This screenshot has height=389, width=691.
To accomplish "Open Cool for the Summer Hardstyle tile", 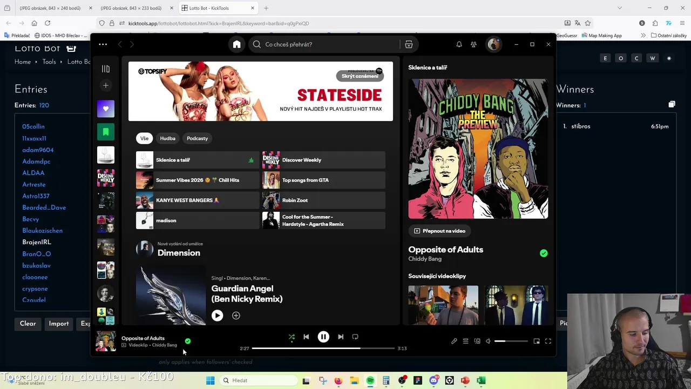I will (x=323, y=220).
